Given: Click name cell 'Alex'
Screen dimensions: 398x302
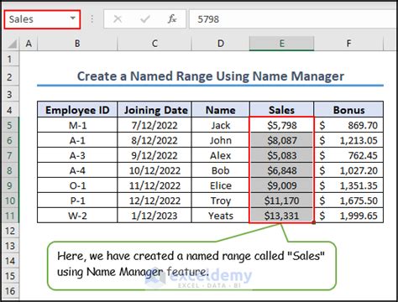Looking at the screenshot, I should [221, 155].
